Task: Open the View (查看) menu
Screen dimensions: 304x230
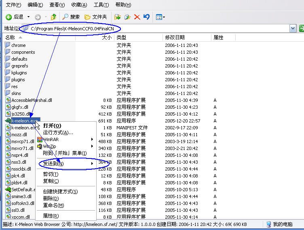Action: click(x=57, y=5)
